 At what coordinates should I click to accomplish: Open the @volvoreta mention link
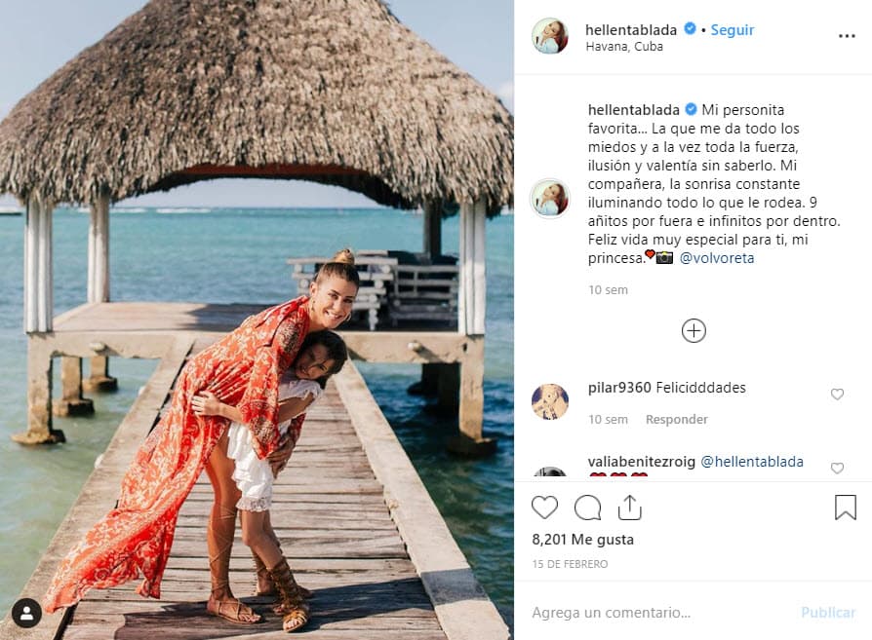point(716,258)
